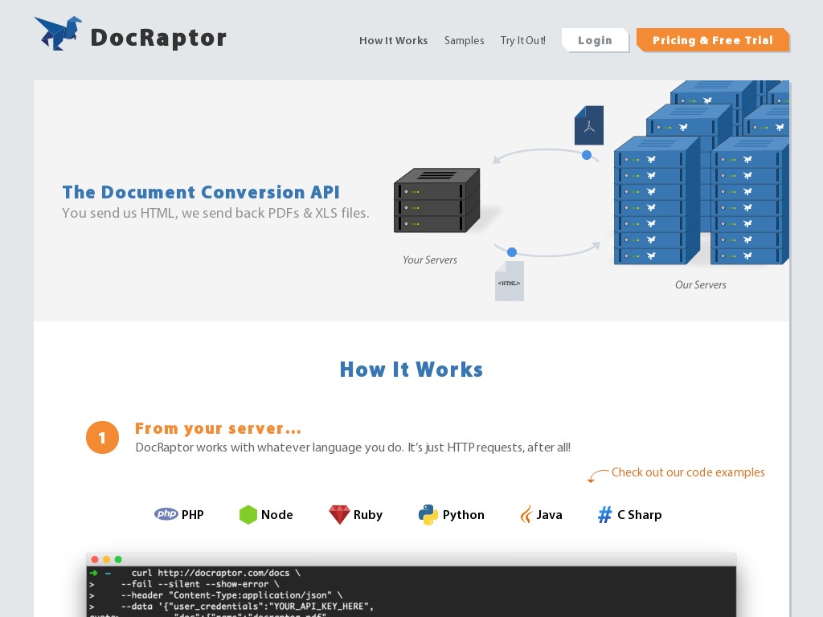Click the DocRaptor origami raptor logo
Image resolution: width=823 pixels, height=617 pixels.
pos(58,34)
